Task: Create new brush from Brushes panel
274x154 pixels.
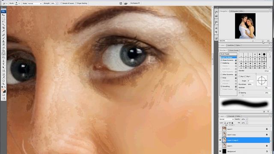Action: pyautogui.click(x=264, y=111)
